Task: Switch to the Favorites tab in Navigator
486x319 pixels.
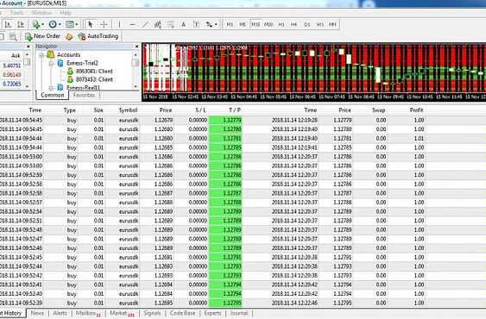Action: tap(84, 95)
